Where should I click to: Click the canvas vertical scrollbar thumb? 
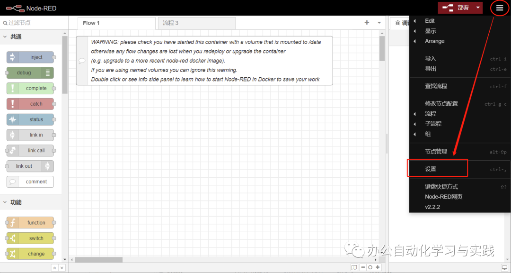pos(382,48)
